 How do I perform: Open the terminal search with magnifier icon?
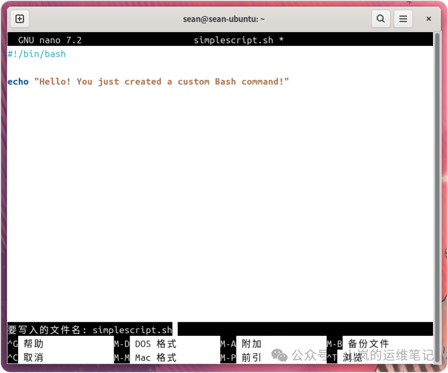click(381, 19)
